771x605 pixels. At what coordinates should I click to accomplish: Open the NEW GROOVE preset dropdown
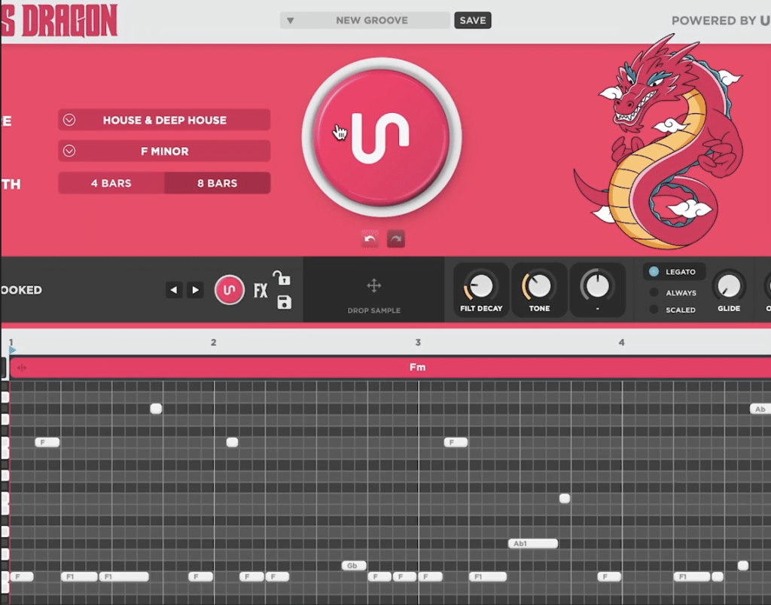tap(364, 20)
